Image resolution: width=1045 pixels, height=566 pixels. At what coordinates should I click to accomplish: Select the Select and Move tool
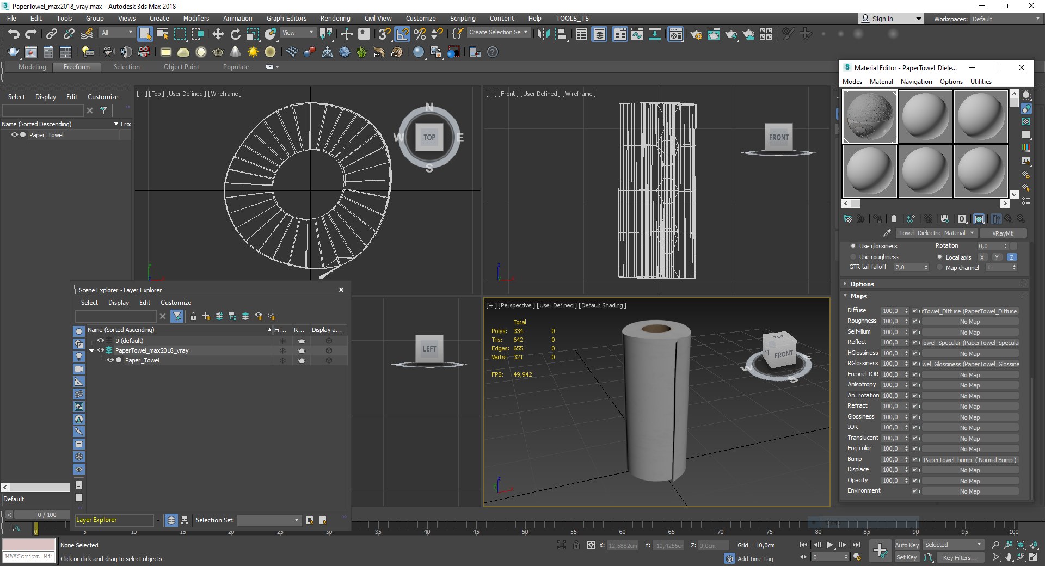[218, 34]
